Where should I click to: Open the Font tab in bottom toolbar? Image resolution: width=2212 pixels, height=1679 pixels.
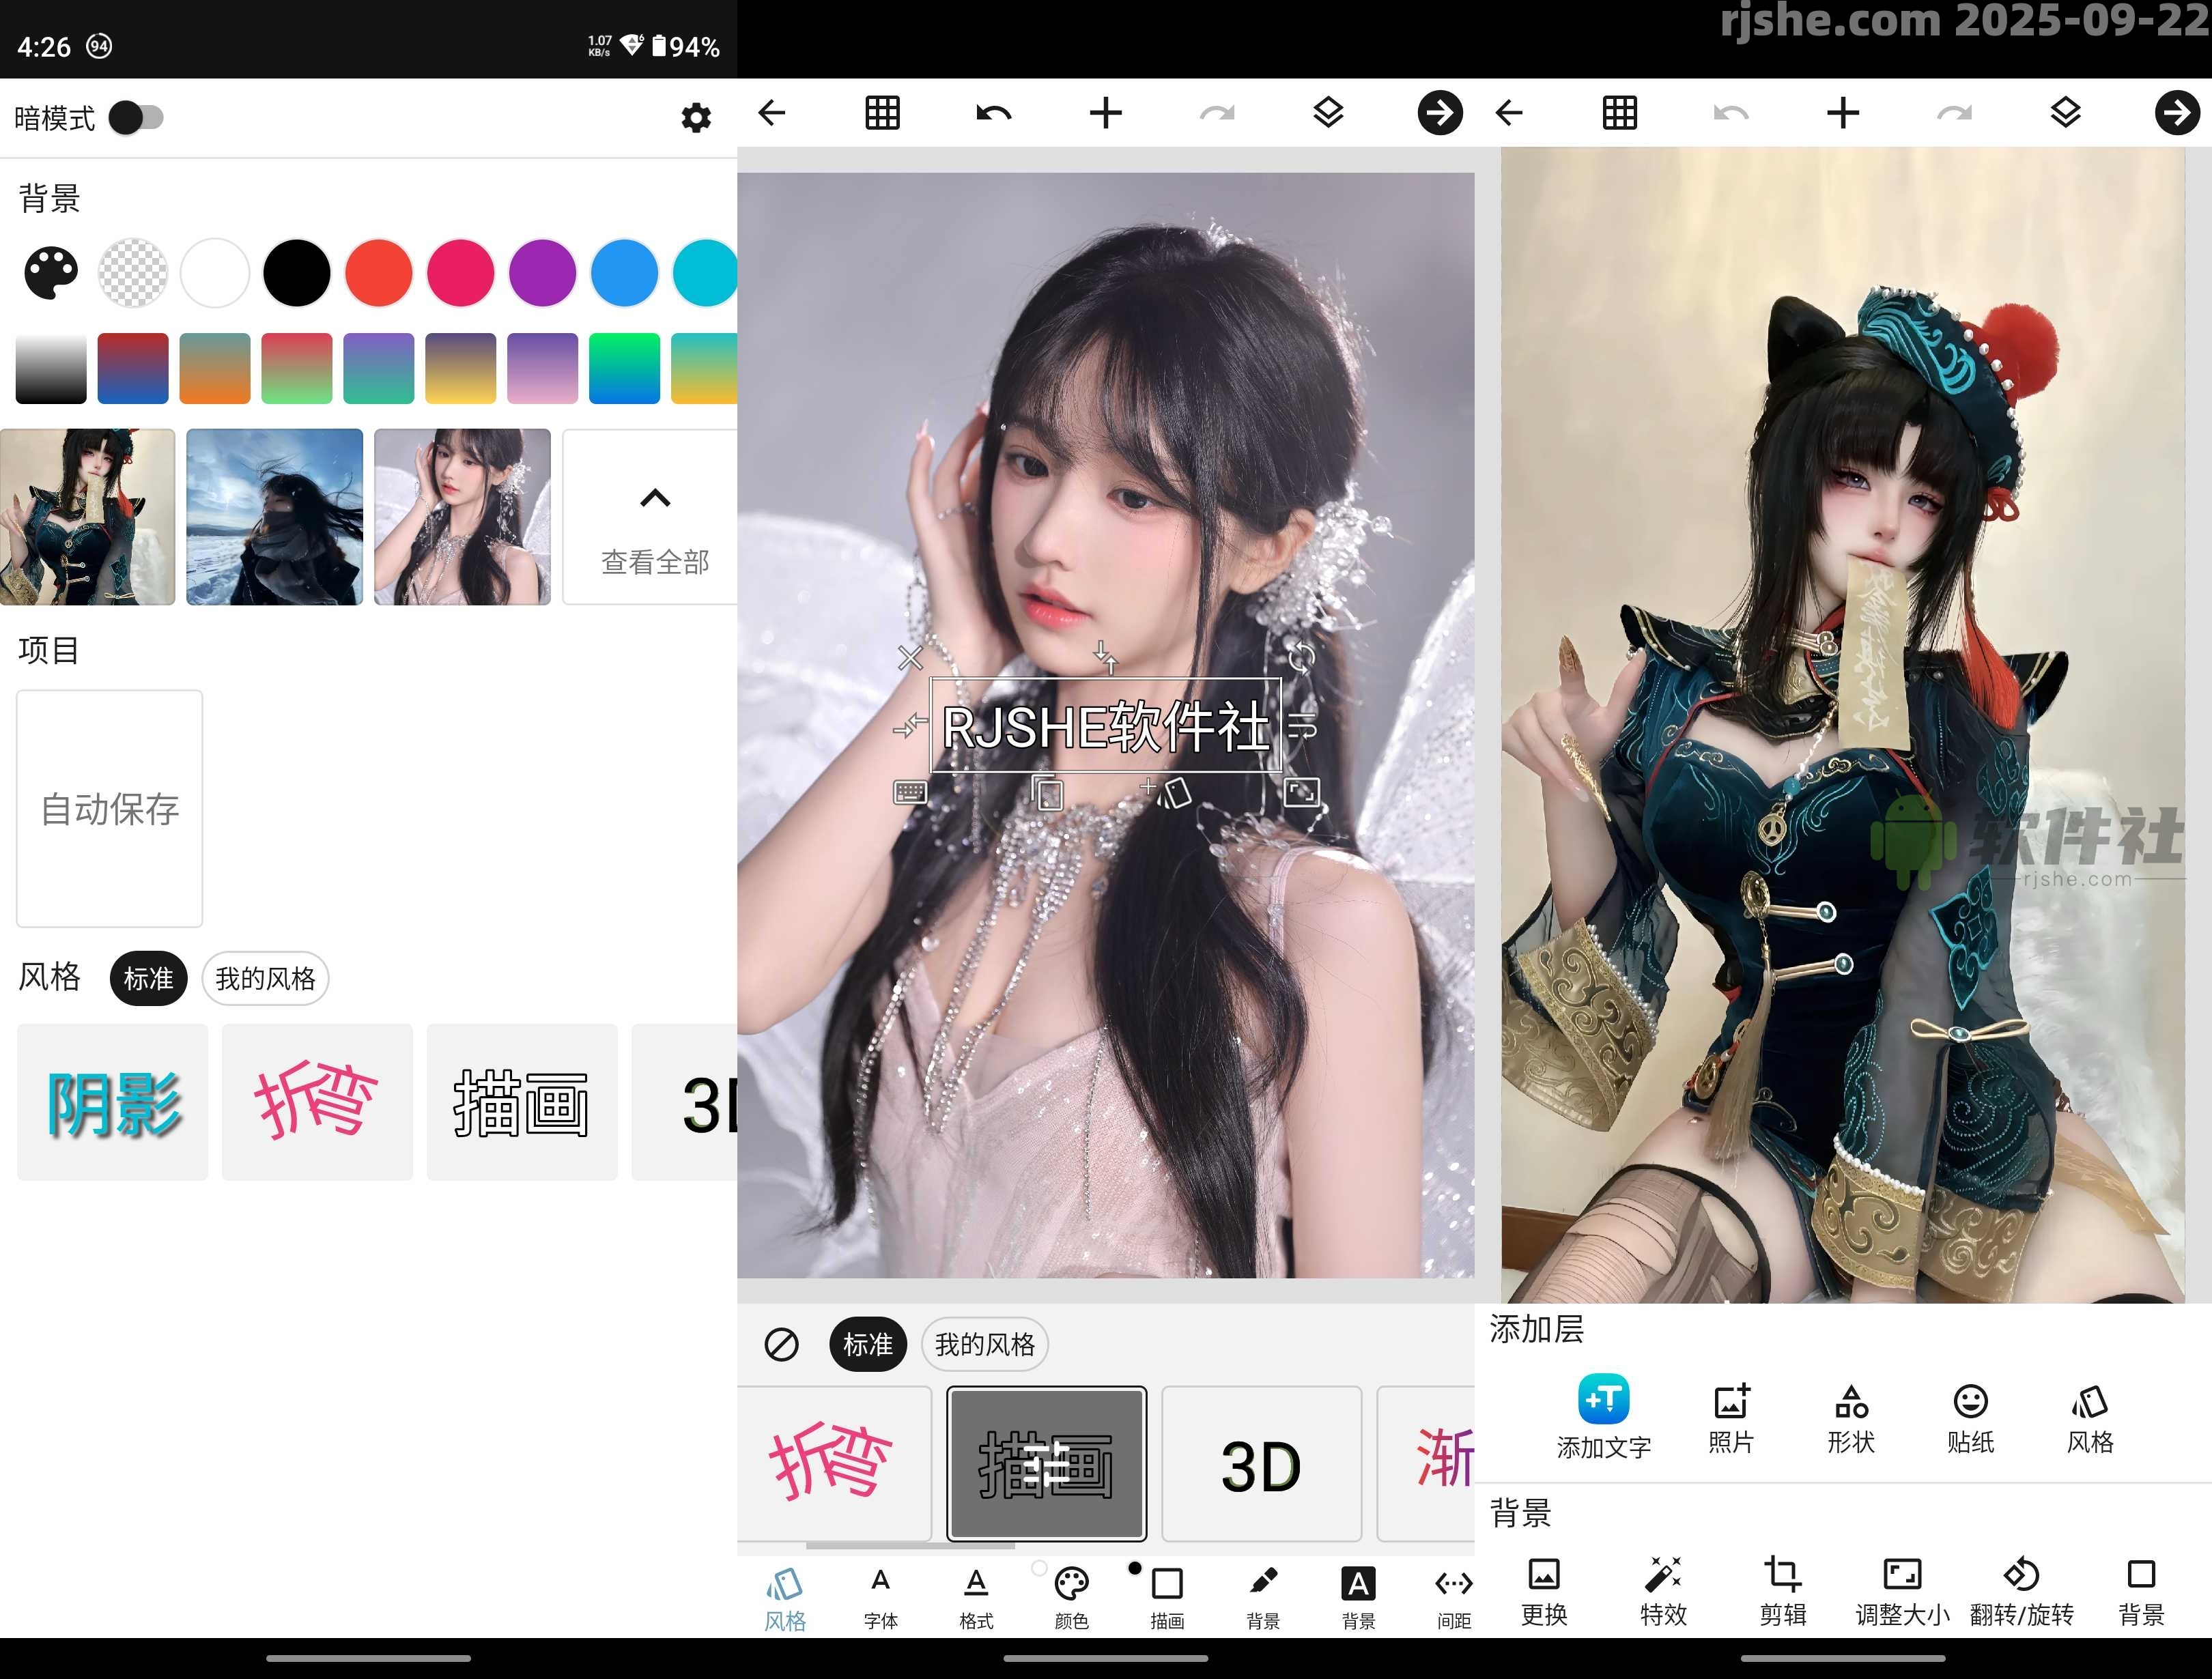pos(880,1596)
